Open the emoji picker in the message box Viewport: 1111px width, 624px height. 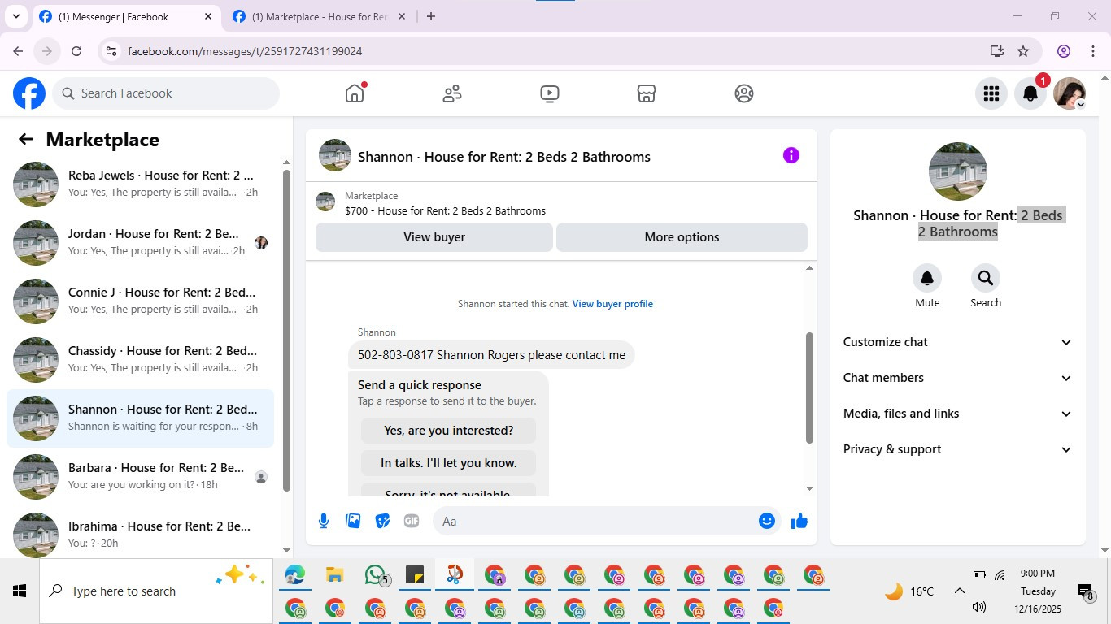[767, 521]
